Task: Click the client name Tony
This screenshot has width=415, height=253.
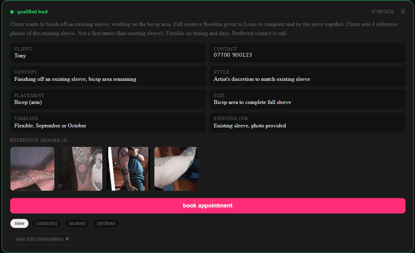Action: pyautogui.click(x=20, y=56)
